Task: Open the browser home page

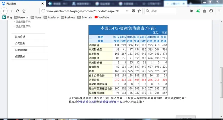Action: pos(24,11)
